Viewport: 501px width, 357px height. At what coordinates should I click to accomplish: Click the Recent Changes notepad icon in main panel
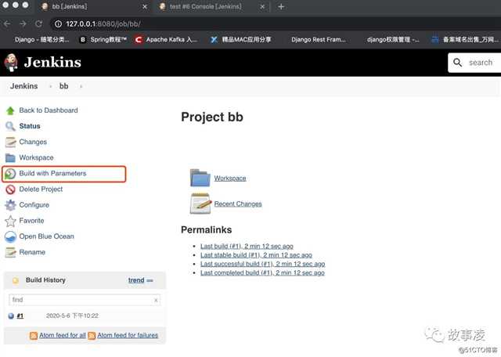coord(200,204)
